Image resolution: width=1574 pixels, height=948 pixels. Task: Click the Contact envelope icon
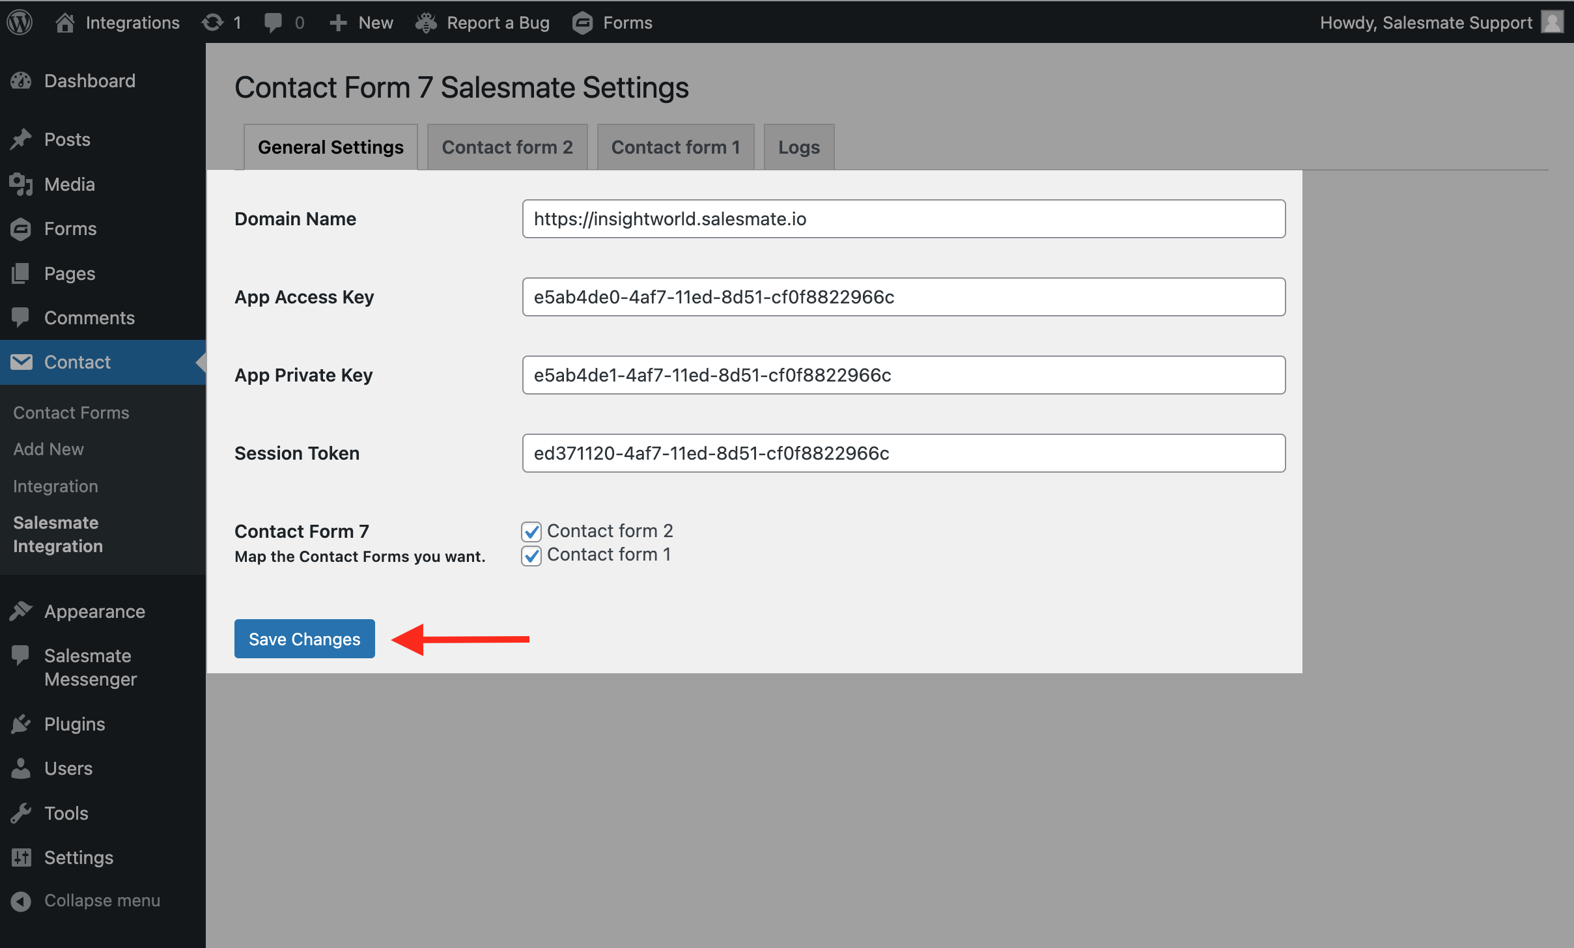pos(21,362)
